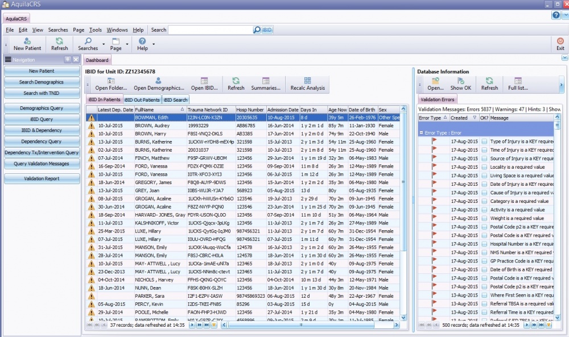The width and height of the screenshot is (569, 337).
Task: Click Open Folder icon in iBID toolbar
Action: (x=112, y=81)
